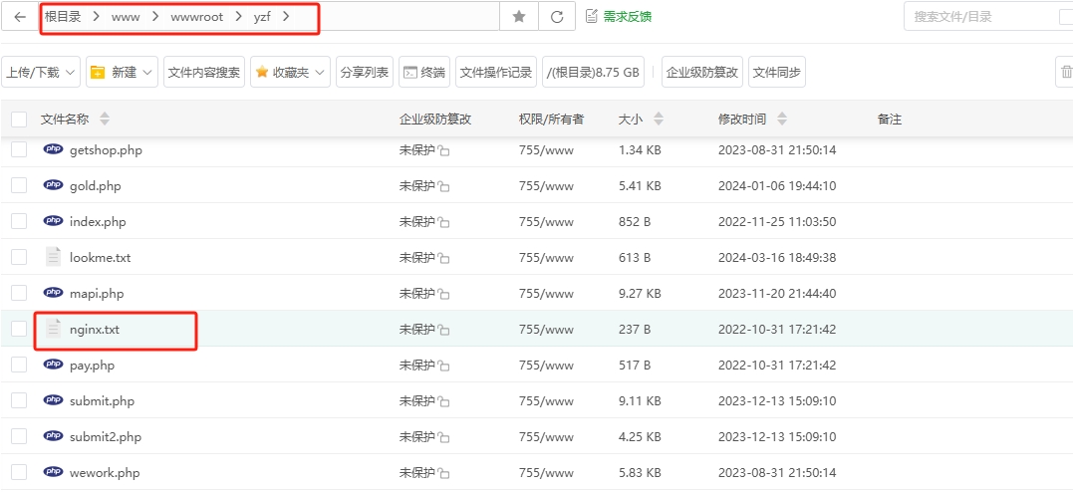The width and height of the screenshot is (1073, 492).
Task: Sort by file name using the sort arrows
Action: [105, 120]
